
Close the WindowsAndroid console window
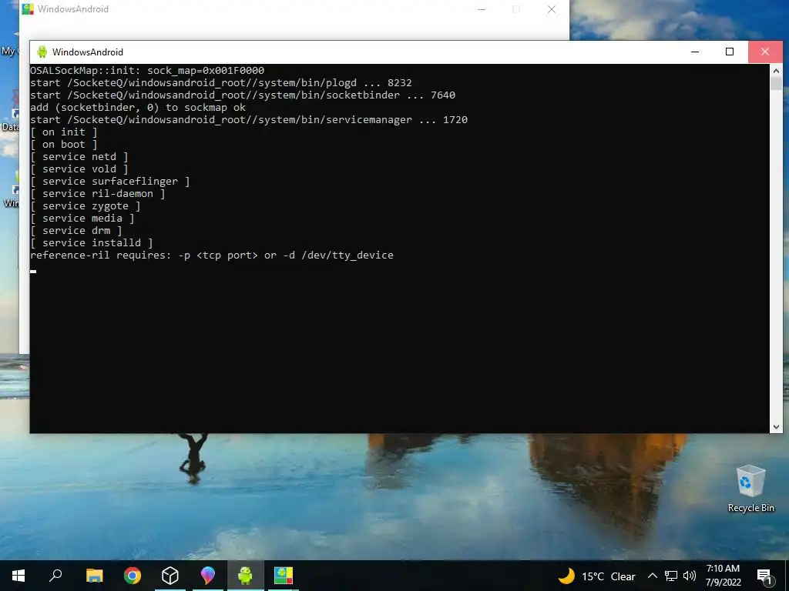(x=765, y=52)
